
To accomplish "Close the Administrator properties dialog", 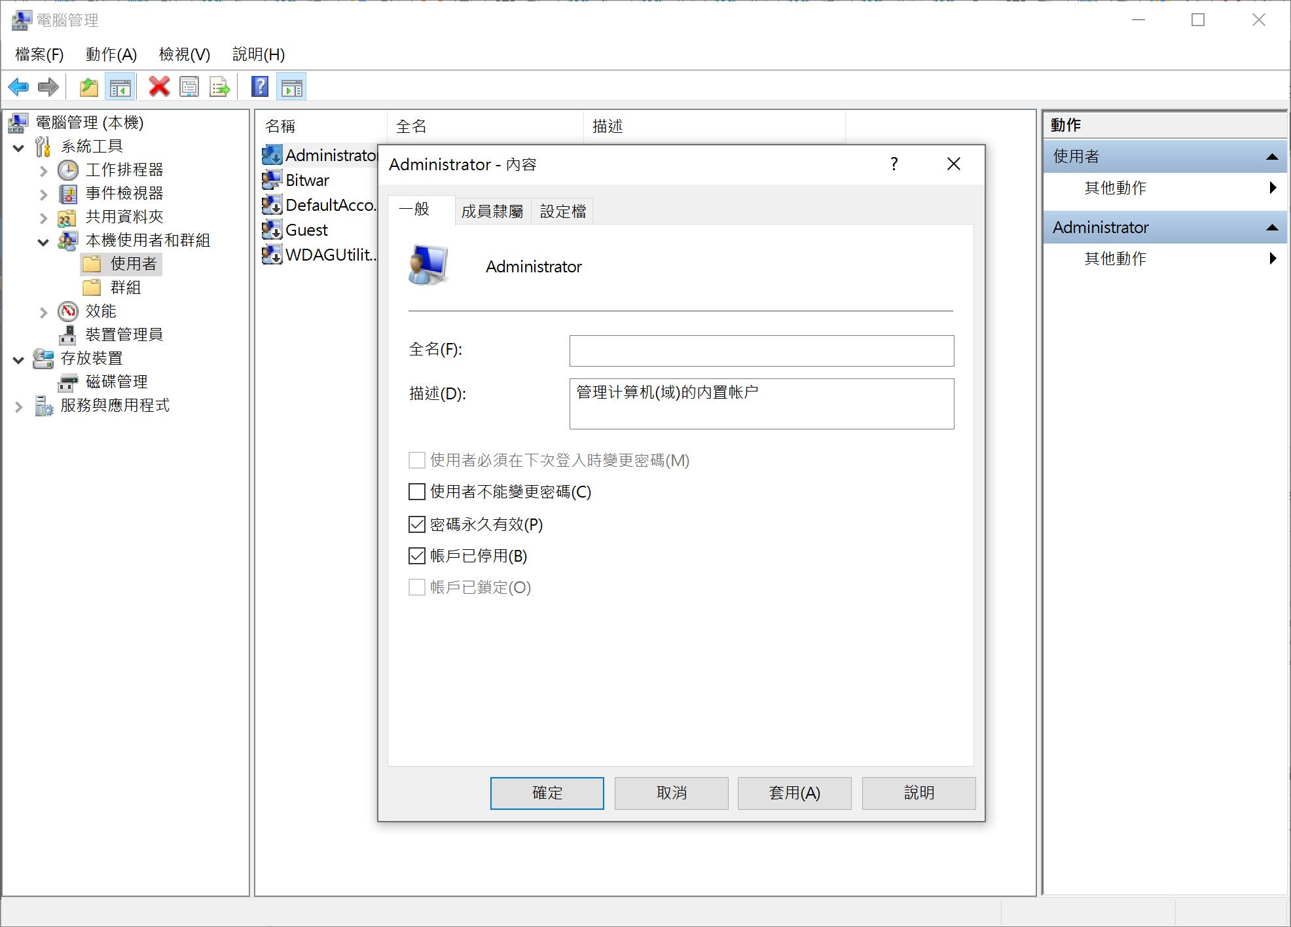I will (954, 164).
